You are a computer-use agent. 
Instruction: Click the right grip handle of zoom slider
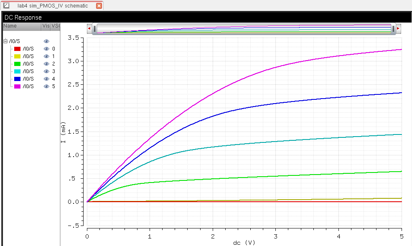(x=393, y=28)
